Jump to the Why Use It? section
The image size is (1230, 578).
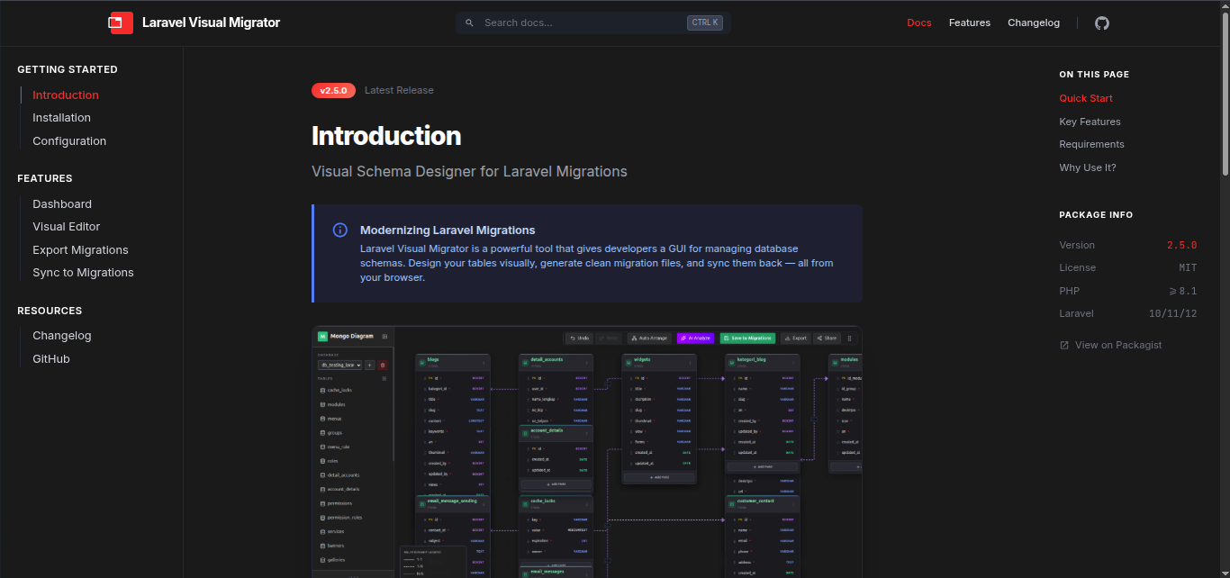[x=1088, y=167]
